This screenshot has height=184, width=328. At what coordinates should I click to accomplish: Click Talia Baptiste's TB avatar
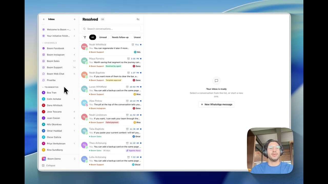pos(84,131)
